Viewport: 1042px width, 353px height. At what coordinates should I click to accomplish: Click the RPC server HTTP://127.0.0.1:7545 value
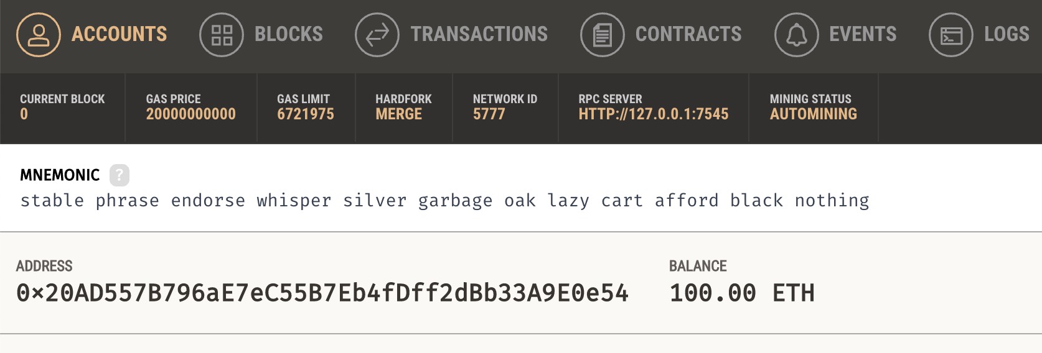(653, 114)
